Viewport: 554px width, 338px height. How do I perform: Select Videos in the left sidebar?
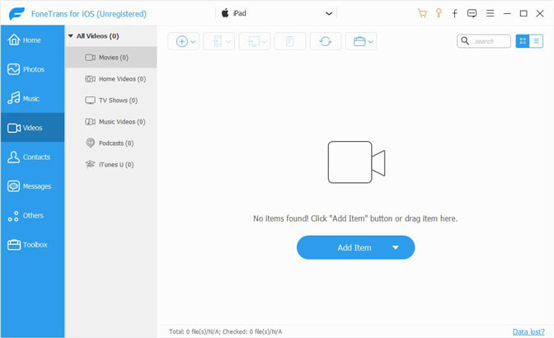pyautogui.click(x=32, y=128)
